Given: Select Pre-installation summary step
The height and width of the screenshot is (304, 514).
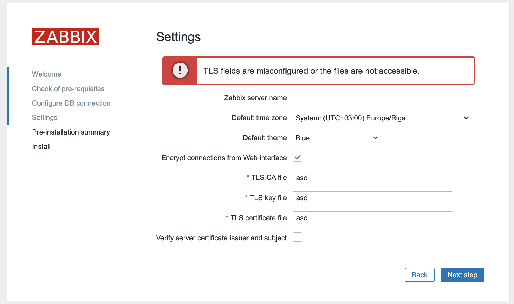Looking at the screenshot, I should click(x=71, y=132).
